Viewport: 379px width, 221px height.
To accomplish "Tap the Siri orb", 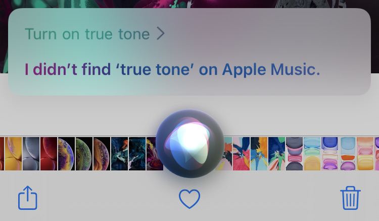I will tap(190, 144).
